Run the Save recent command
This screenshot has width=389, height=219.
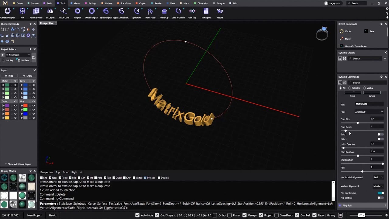369,31
